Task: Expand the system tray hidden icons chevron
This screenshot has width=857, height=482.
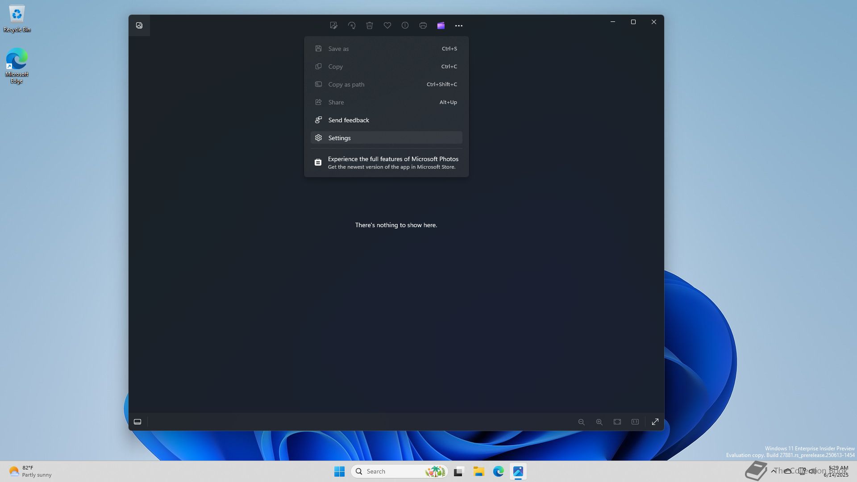Action: 774,471
